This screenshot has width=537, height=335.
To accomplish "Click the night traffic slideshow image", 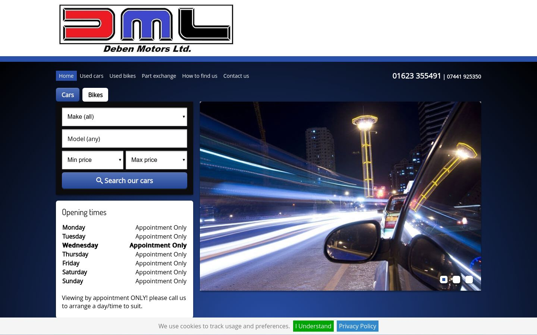I will coord(340,196).
